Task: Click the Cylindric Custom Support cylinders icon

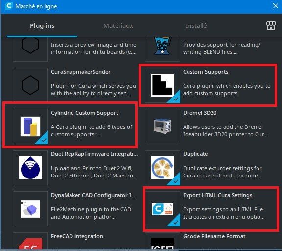Action: coord(30,126)
